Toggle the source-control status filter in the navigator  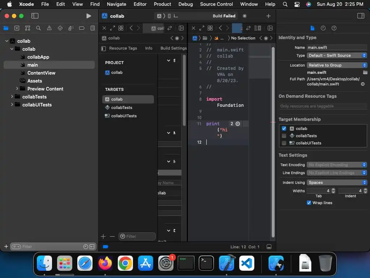coord(92,247)
